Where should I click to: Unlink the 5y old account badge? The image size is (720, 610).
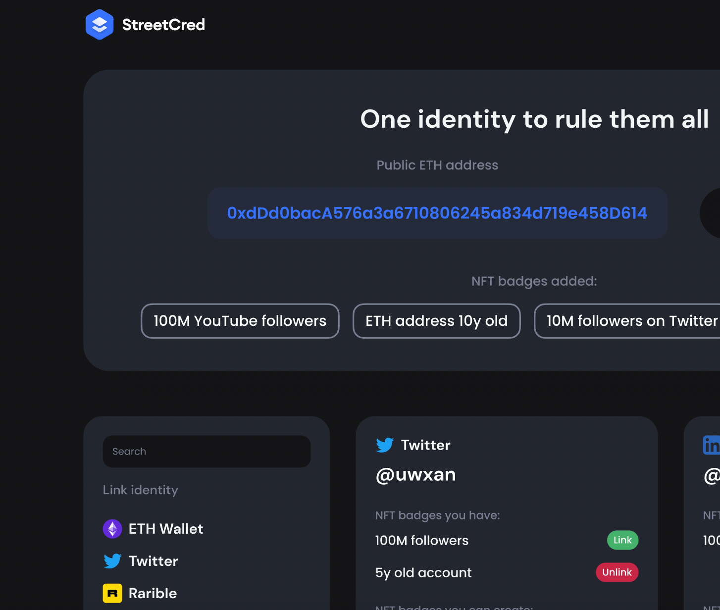pyautogui.click(x=617, y=572)
